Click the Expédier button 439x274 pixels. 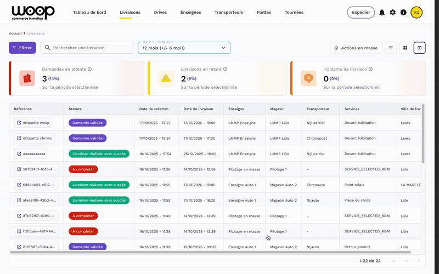(361, 12)
